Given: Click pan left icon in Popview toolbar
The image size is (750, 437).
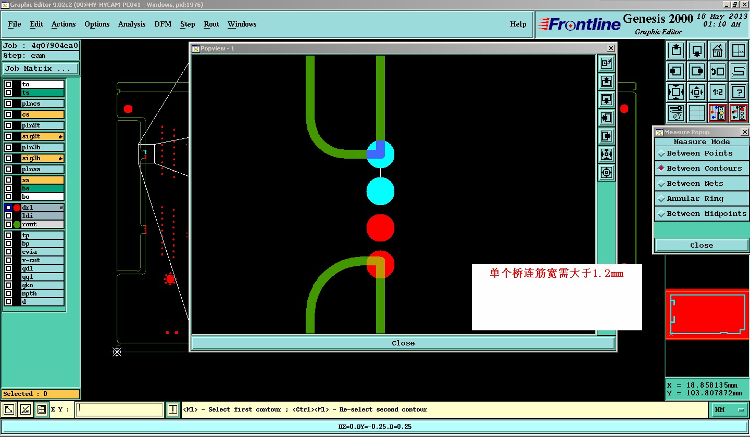Looking at the screenshot, I should coord(606,118).
